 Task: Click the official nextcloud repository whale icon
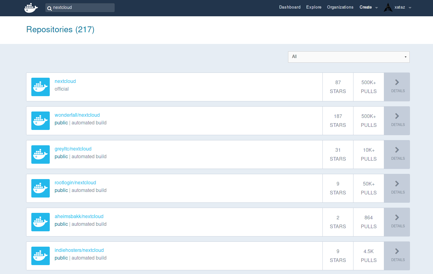click(41, 87)
